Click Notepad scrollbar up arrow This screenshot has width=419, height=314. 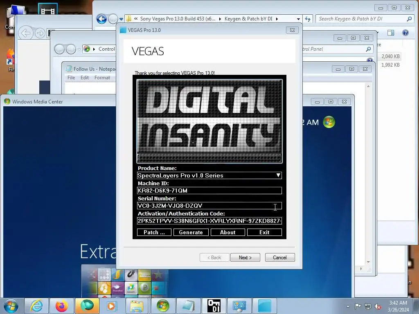pyautogui.click(x=368, y=86)
